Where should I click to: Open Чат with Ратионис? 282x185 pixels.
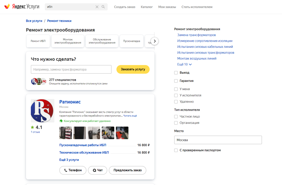click(x=97, y=170)
